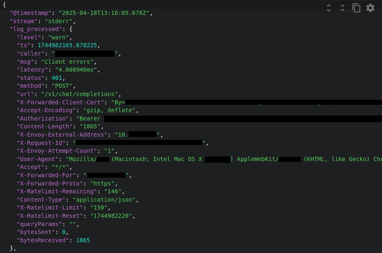
Task: Select the ts value 1744982165.678225
Action: click(67, 46)
